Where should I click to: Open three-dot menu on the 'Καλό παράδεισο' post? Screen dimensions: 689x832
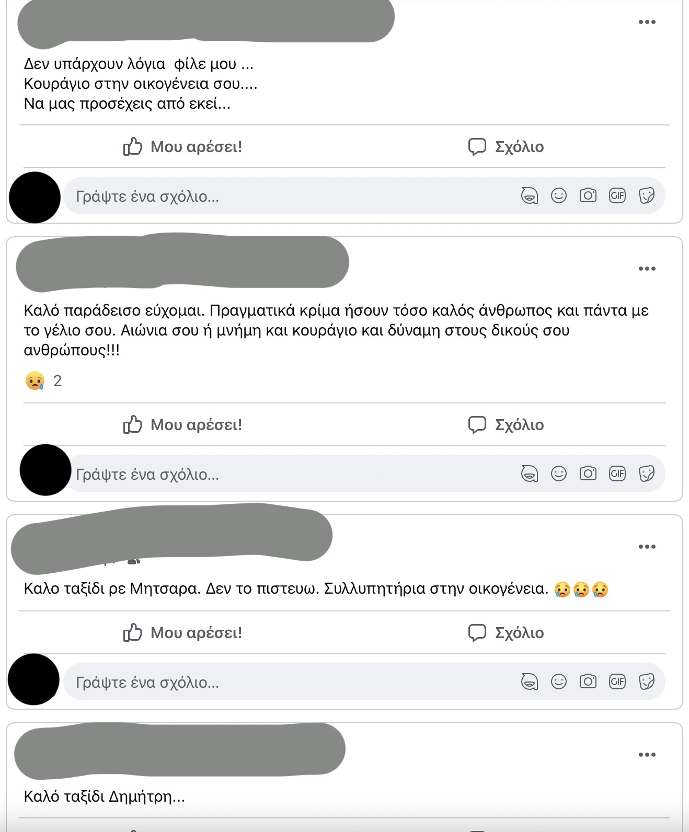click(647, 269)
